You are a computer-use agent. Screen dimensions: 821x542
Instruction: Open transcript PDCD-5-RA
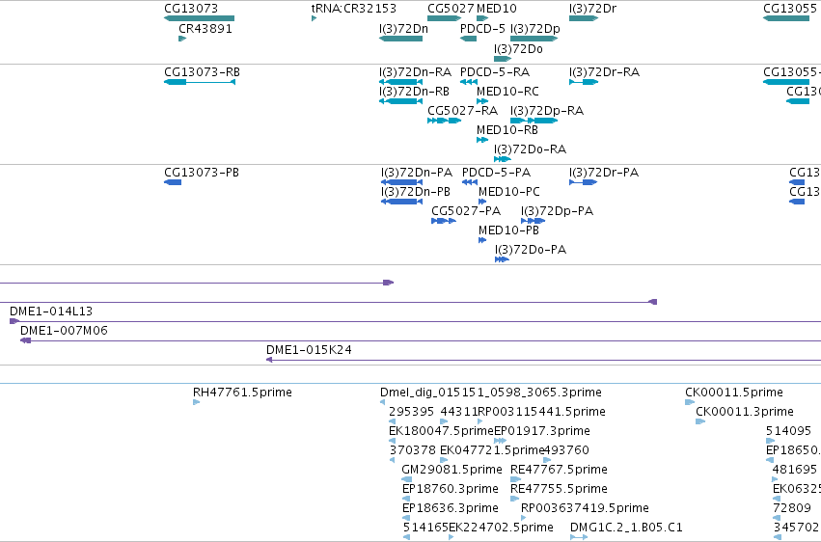click(468, 82)
